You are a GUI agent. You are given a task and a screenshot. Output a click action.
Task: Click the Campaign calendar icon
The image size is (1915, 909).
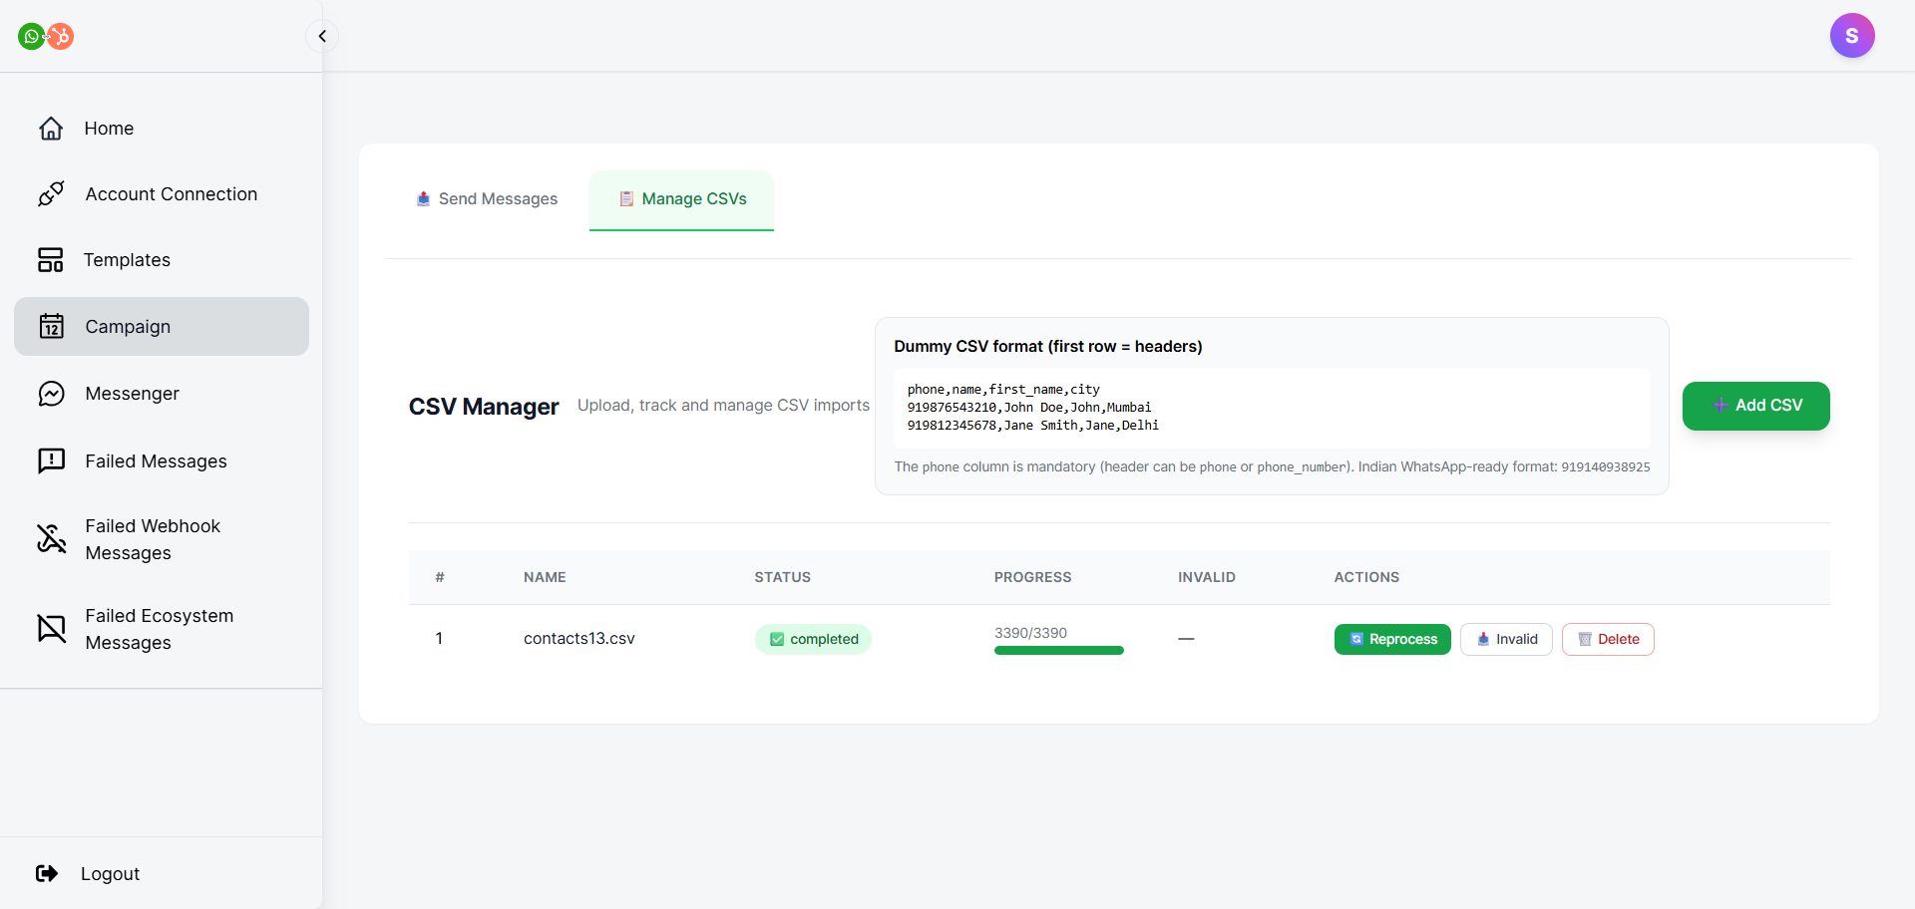click(x=51, y=327)
